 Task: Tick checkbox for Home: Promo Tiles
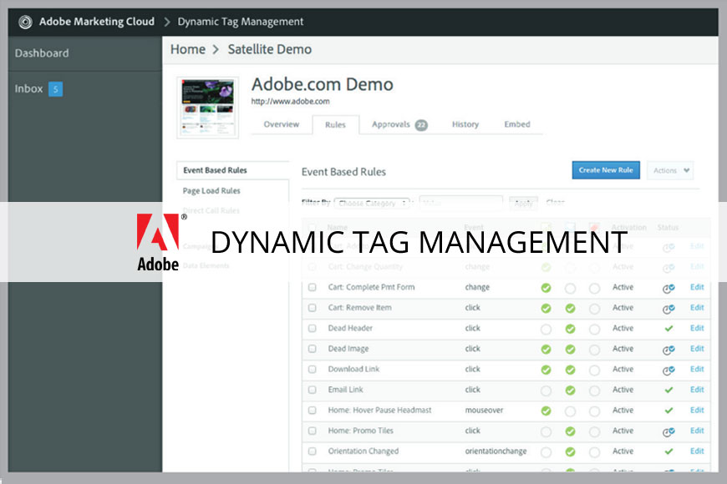pos(312,431)
